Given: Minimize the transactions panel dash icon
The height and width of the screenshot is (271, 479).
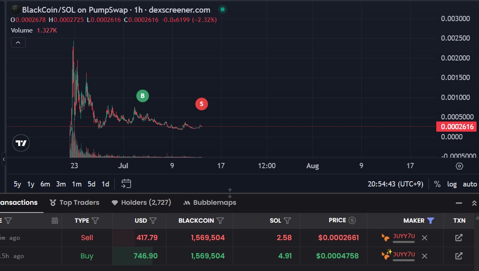Looking at the screenshot, I should point(459,203).
